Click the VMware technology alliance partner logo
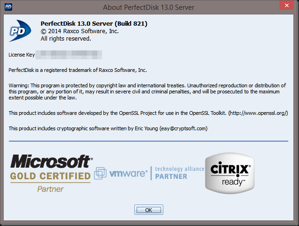The height and width of the screenshot is (226, 299). coord(149,173)
